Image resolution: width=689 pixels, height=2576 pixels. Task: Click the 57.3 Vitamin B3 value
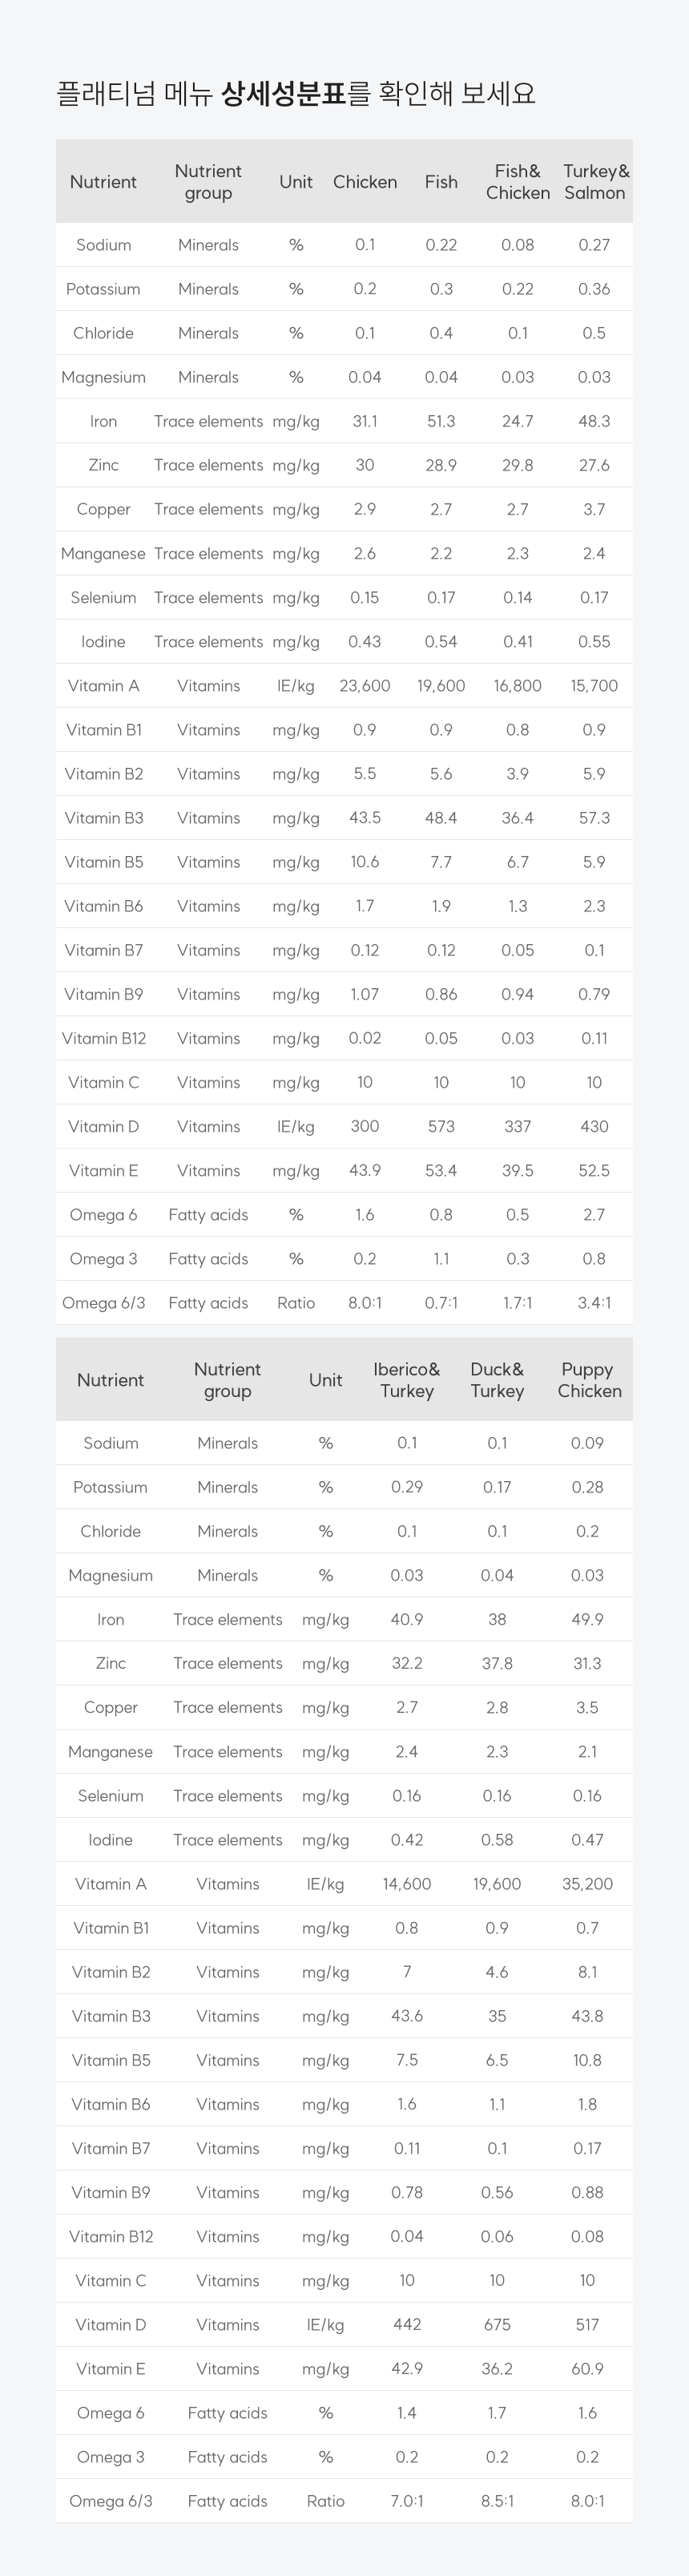(594, 818)
